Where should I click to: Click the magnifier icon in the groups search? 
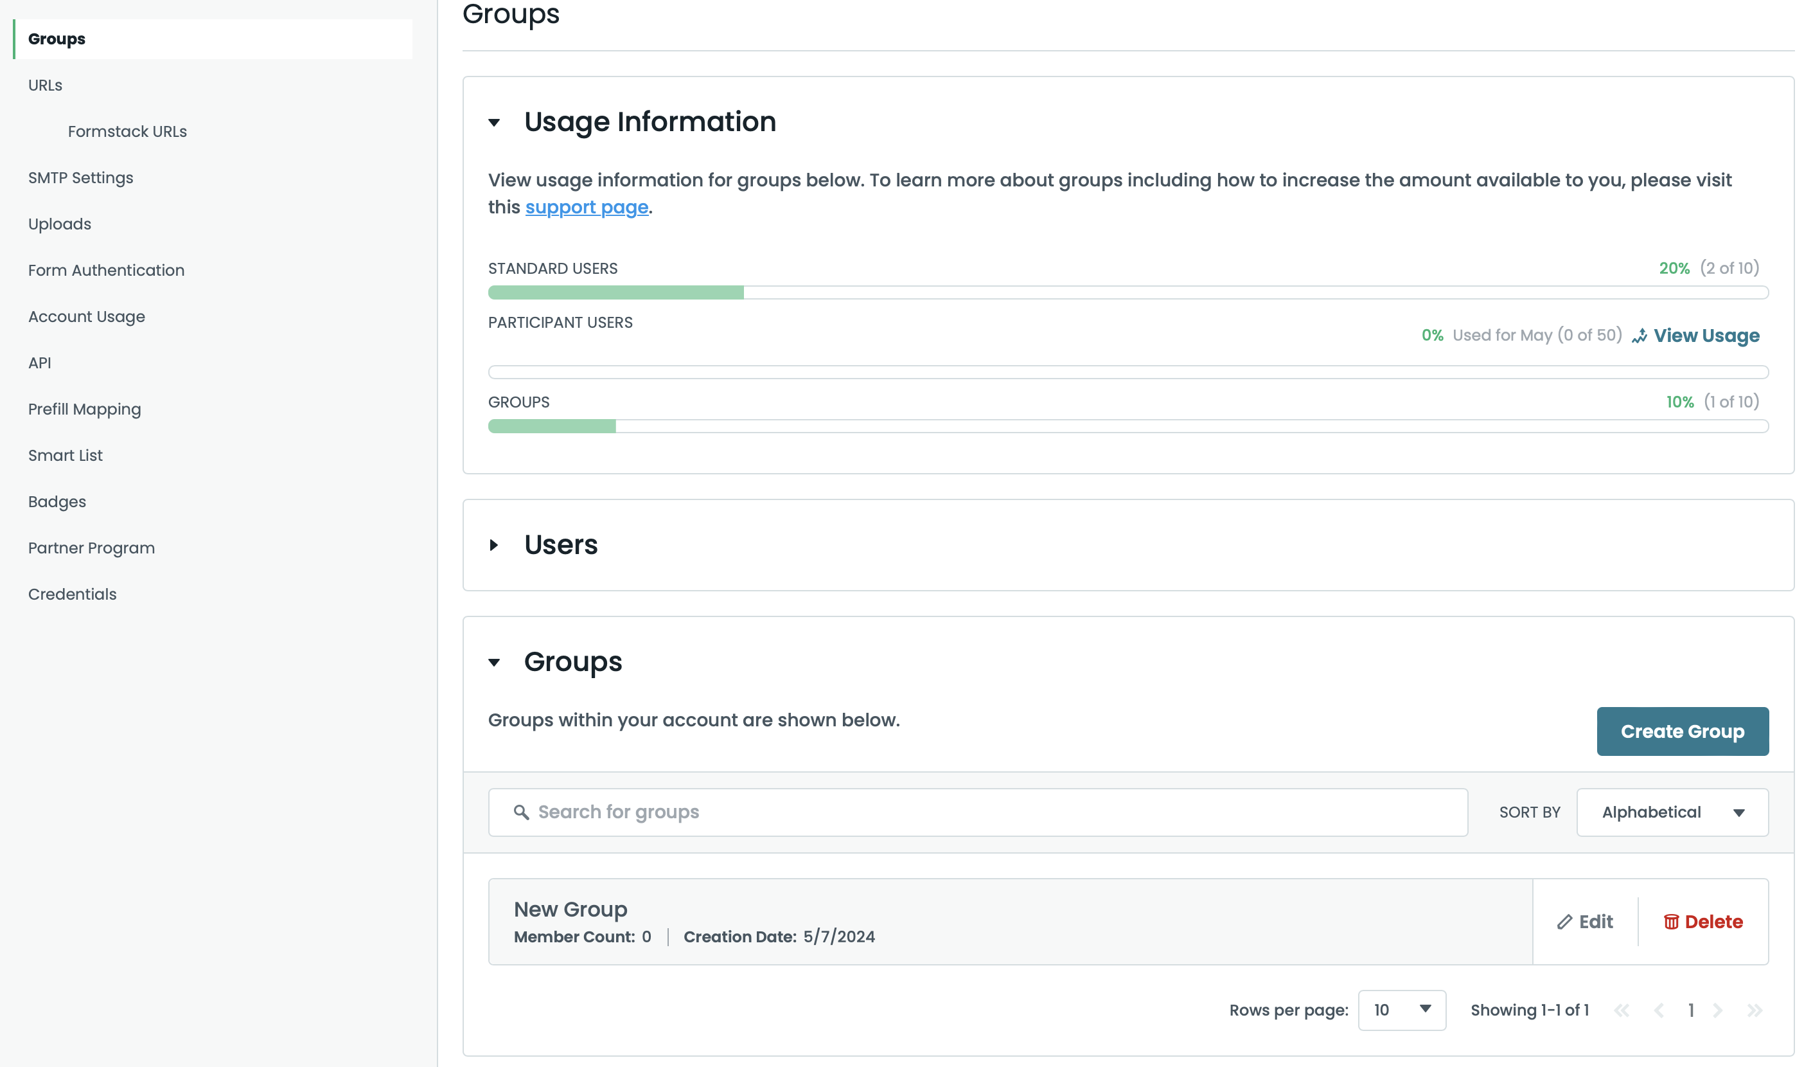coord(521,812)
